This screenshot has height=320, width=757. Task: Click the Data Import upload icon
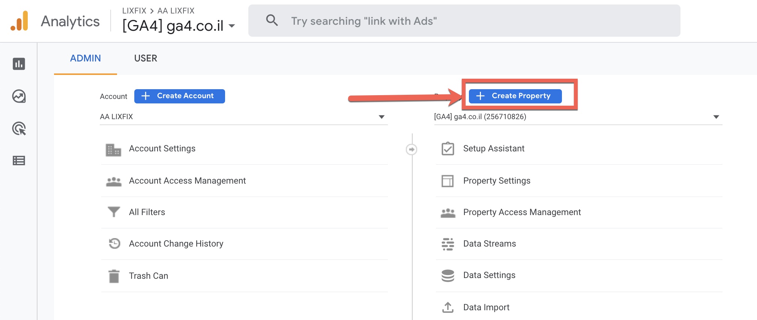tap(448, 307)
